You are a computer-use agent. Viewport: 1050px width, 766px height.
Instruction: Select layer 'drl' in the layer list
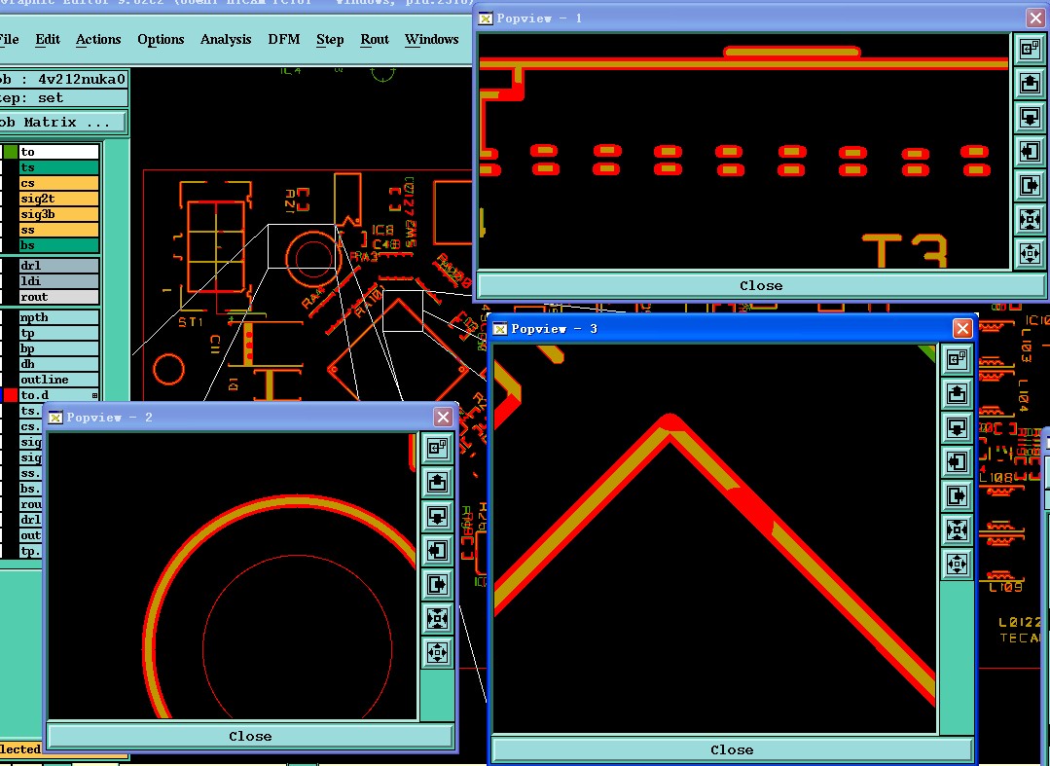pos(59,266)
